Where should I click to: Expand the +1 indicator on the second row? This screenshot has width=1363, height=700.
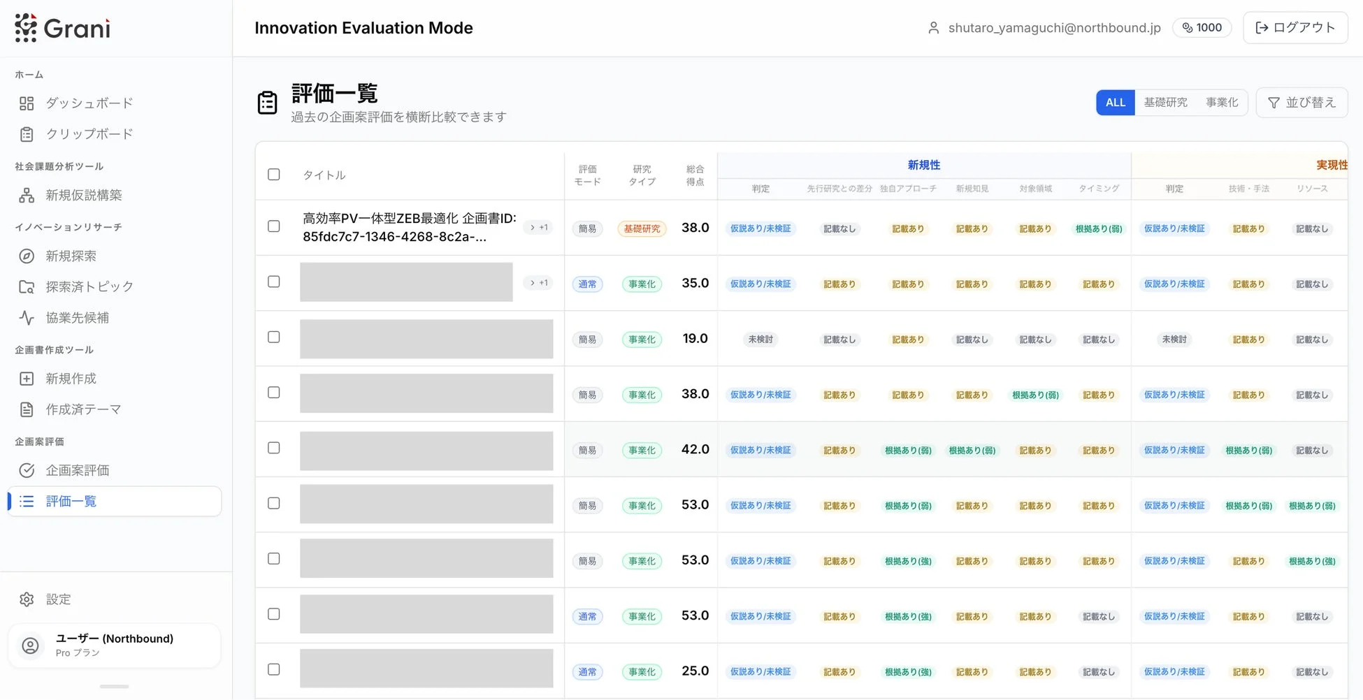coord(538,282)
